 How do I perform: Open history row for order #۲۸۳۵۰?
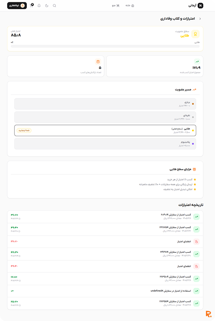[105, 279]
